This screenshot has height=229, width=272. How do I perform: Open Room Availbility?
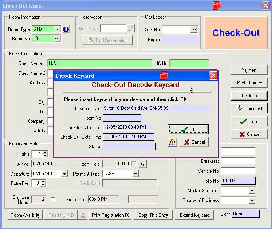[x=25, y=215]
